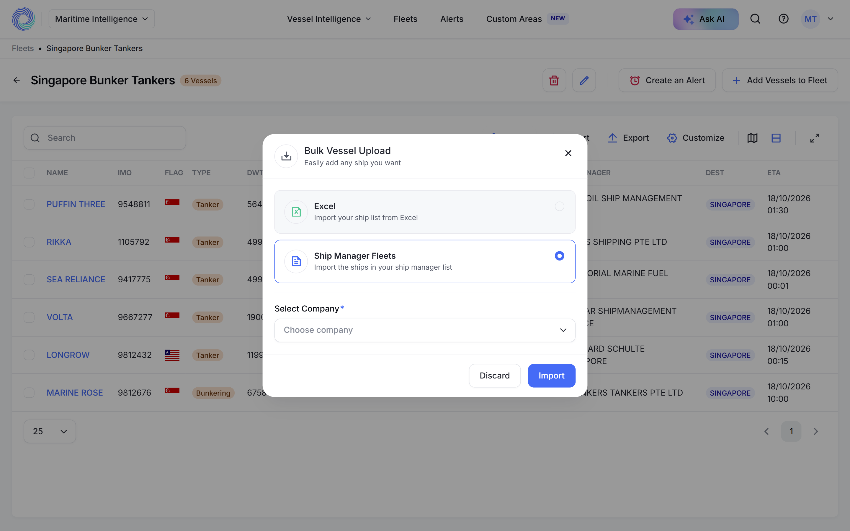The image size is (850, 531).
Task: Select the Excel radio button
Action: coord(560,206)
